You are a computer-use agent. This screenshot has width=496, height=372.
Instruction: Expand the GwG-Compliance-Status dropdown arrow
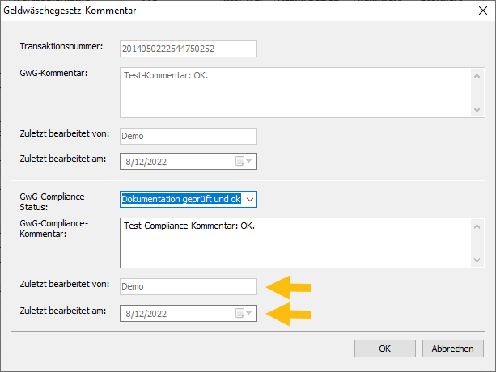(x=249, y=199)
